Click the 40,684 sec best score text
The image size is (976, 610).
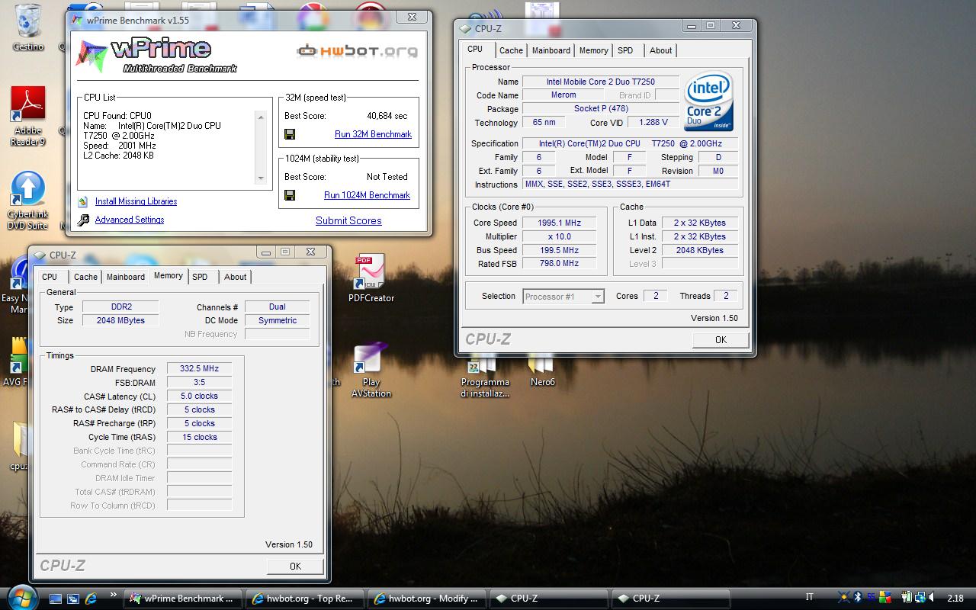point(387,116)
